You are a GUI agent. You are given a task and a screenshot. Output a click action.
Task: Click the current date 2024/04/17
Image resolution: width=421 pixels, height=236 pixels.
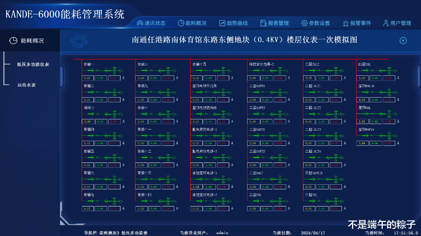point(313,233)
